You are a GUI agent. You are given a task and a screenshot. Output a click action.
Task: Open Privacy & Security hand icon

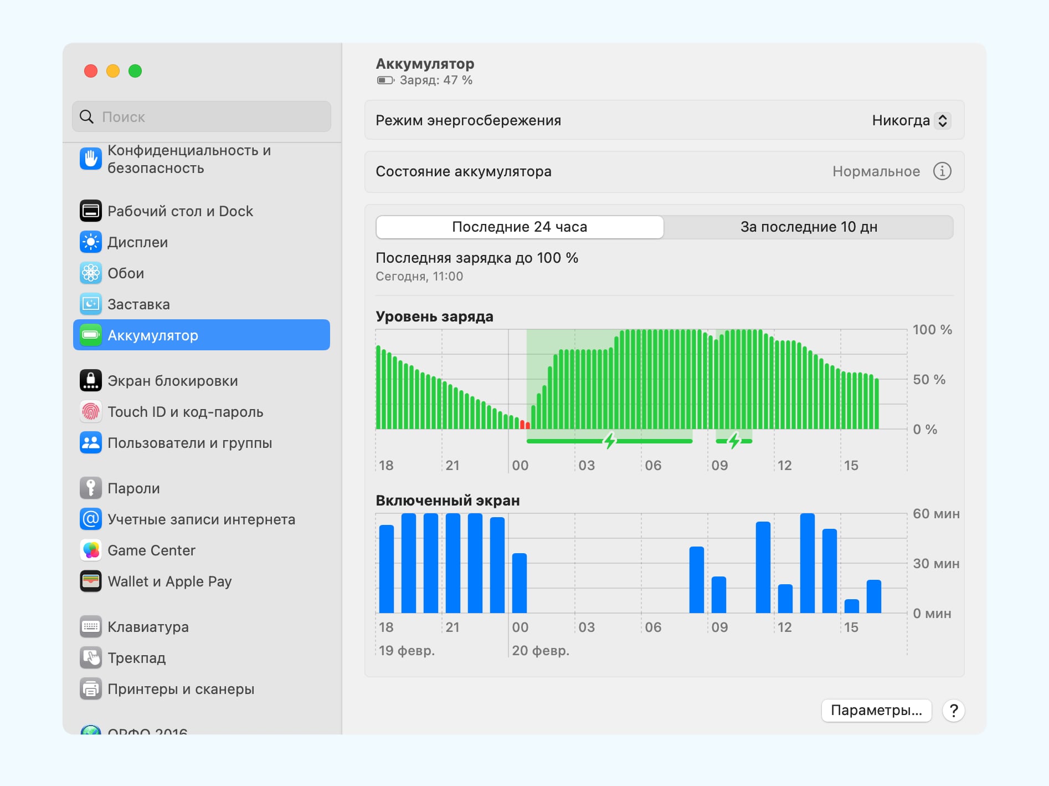coord(91,159)
